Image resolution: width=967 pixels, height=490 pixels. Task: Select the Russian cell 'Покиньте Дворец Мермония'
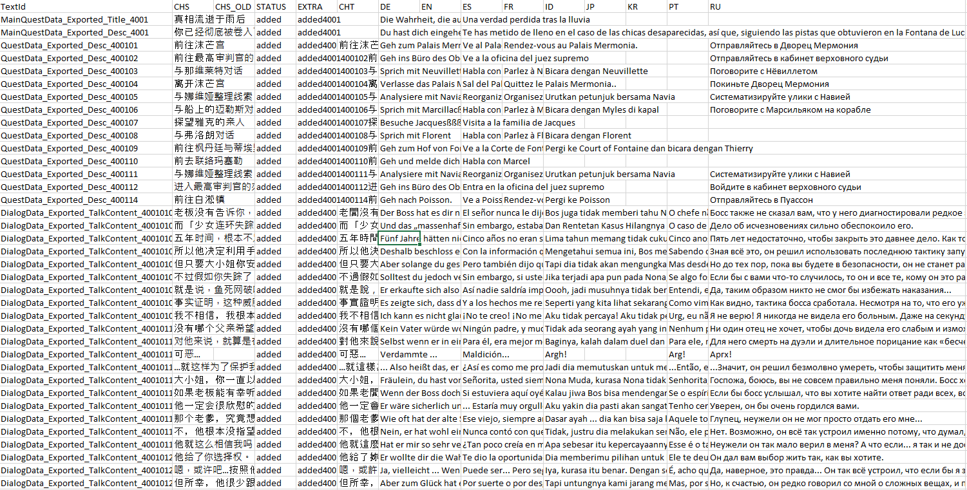pyautogui.click(x=769, y=84)
